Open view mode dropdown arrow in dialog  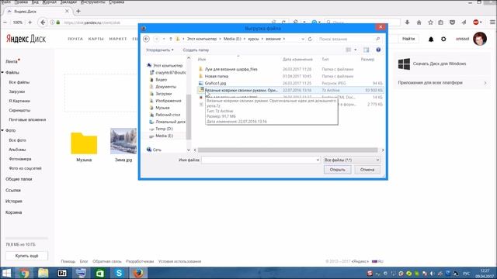(356, 50)
